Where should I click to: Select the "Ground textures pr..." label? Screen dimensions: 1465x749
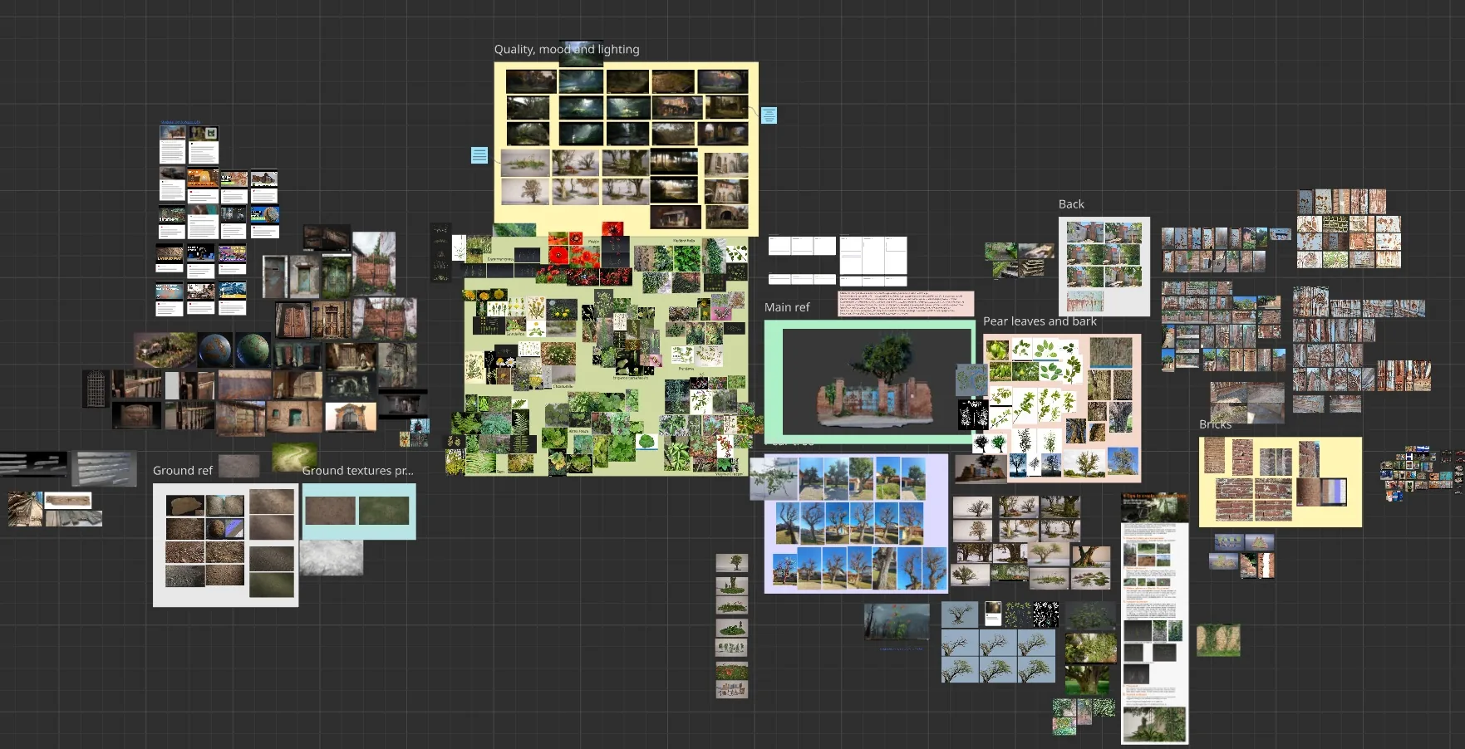(357, 471)
